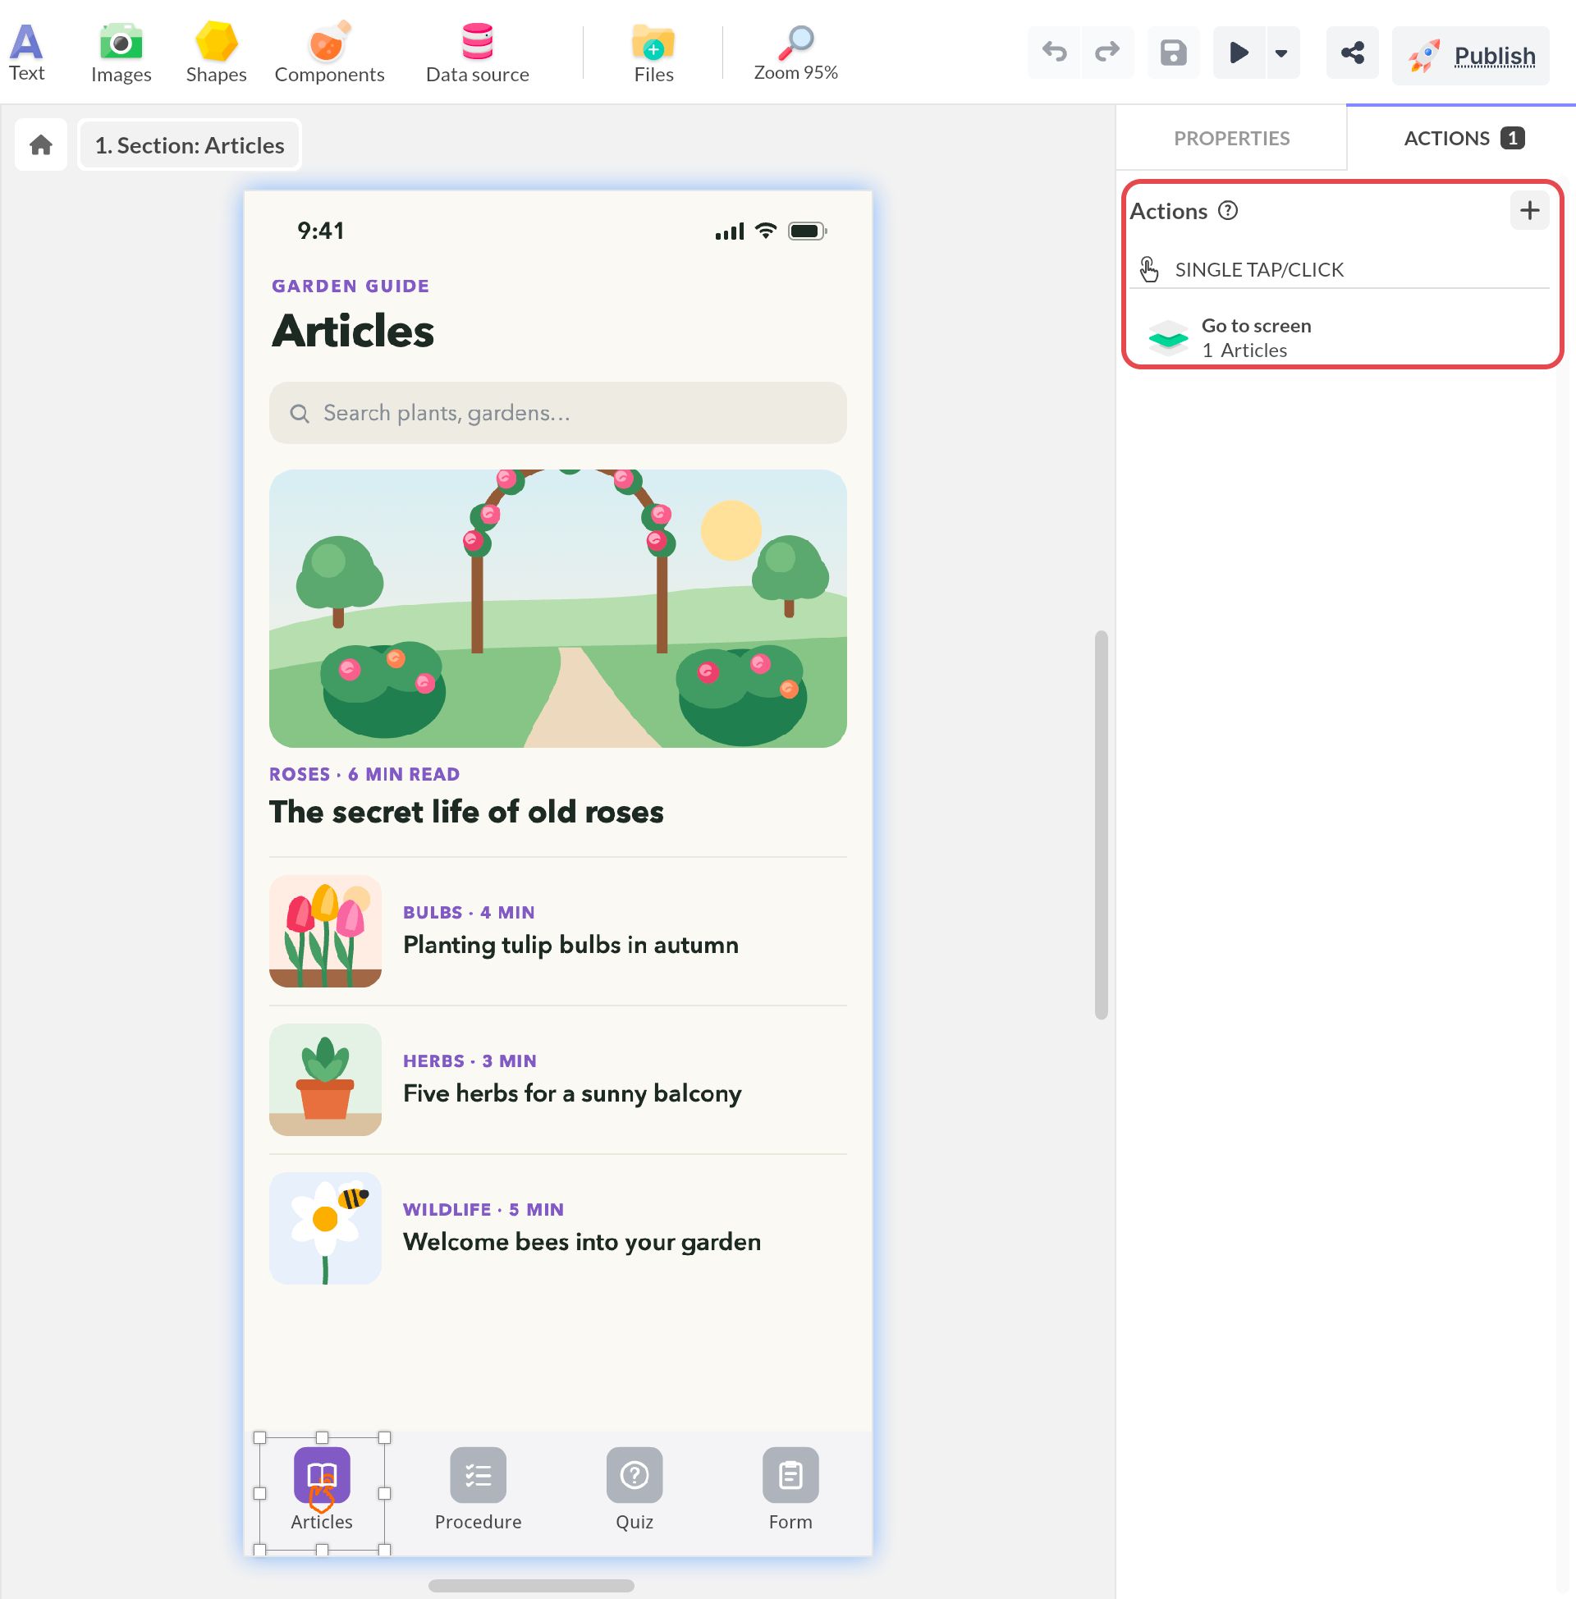Screen dimensions: 1576x1599
Task: Expand the preview options dropdown arrow
Action: pyautogui.click(x=1281, y=53)
